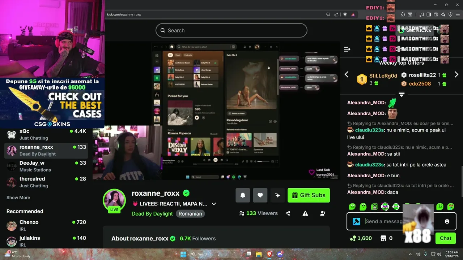This screenshot has height=260, width=463.
Task: Open the Gift Subs dialog
Action: click(x=309, y=195)
